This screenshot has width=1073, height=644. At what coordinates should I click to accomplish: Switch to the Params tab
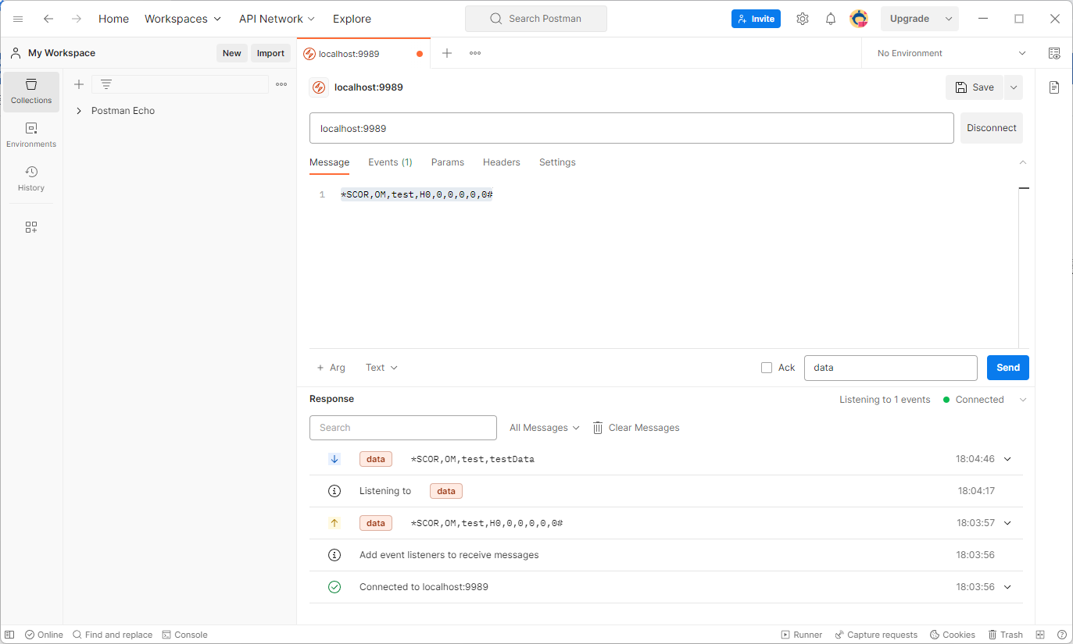click(x=448, y=162)
